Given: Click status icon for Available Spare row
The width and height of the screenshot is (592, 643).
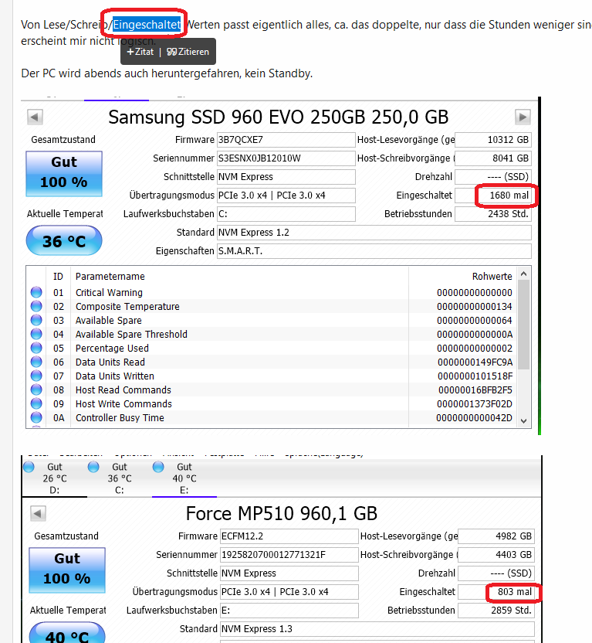Looking at the screenshot, I should tap(36, 320).
